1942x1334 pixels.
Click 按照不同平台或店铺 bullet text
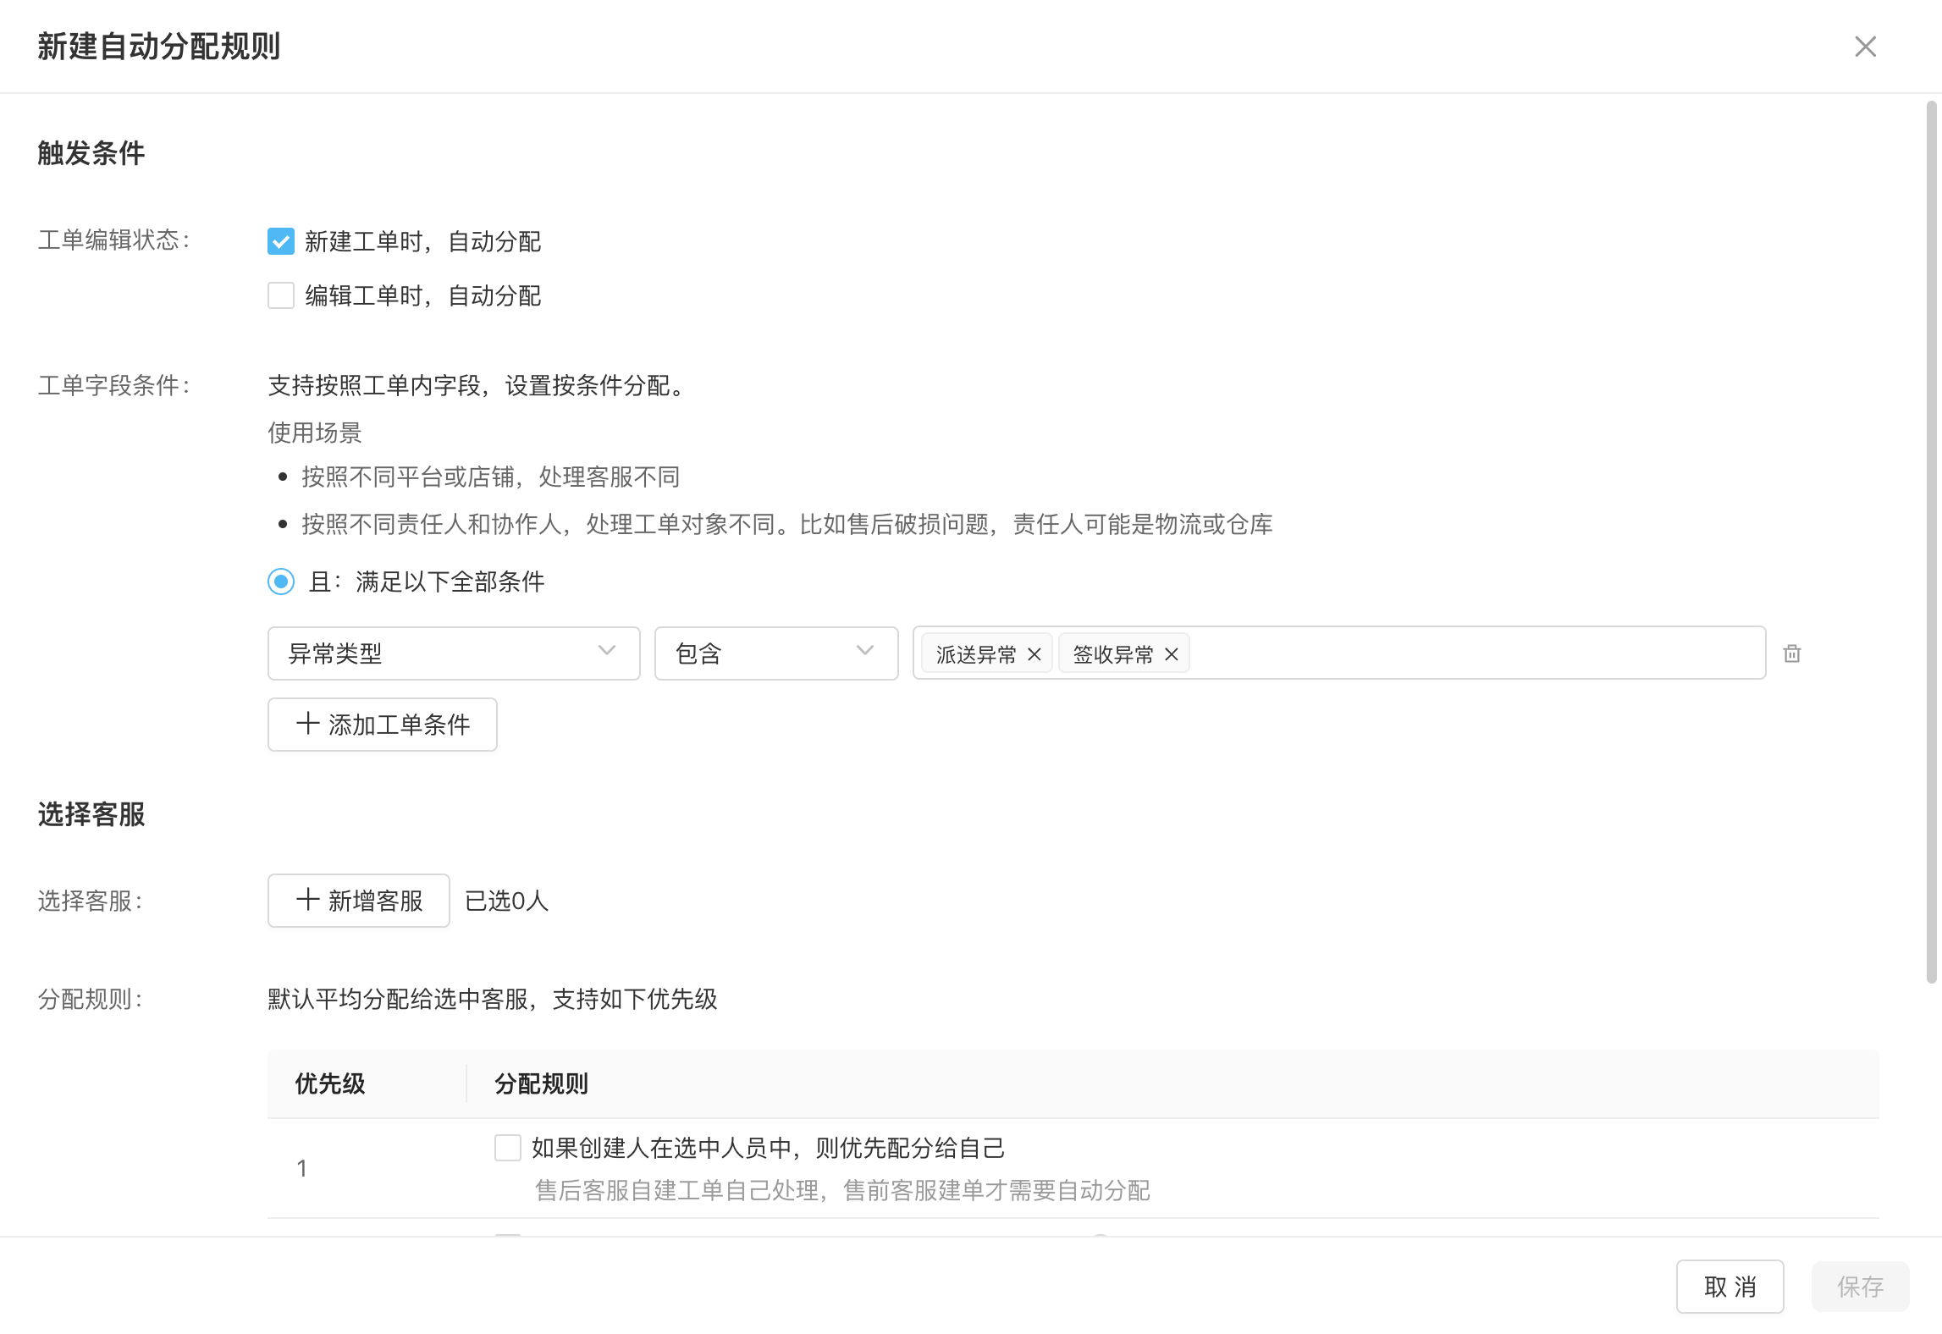pyautogui.click(x=491, y=477)
